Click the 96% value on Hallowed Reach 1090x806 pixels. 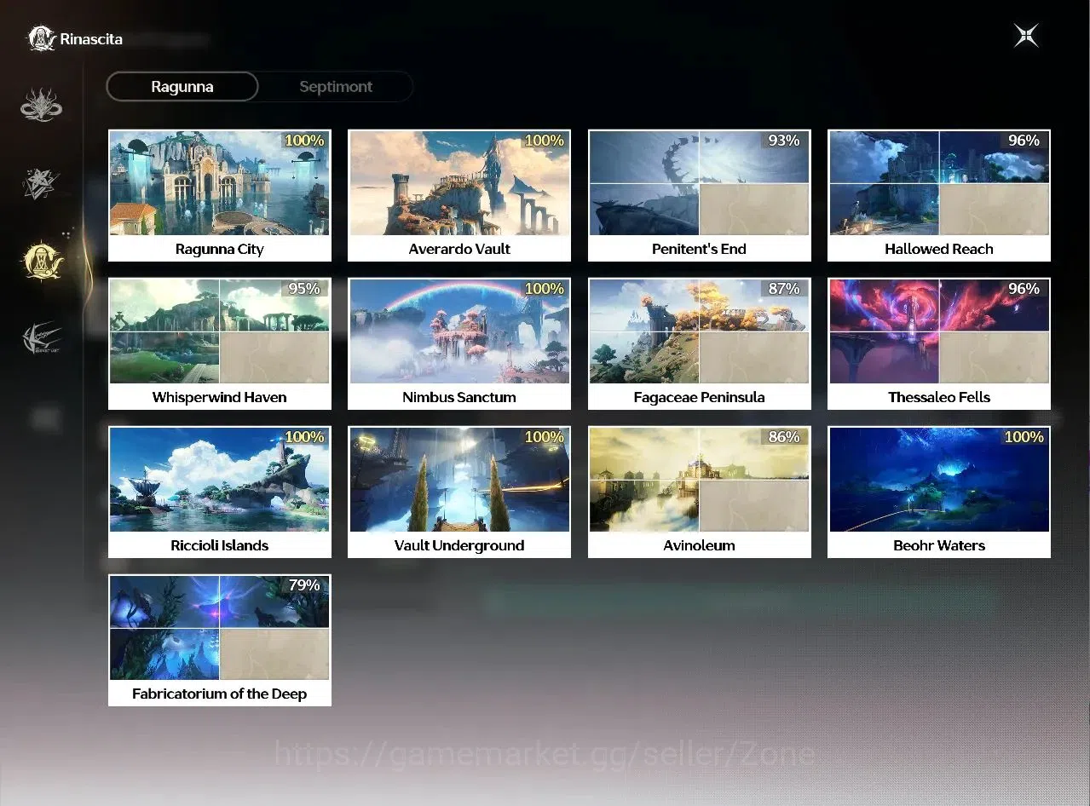1024,141
